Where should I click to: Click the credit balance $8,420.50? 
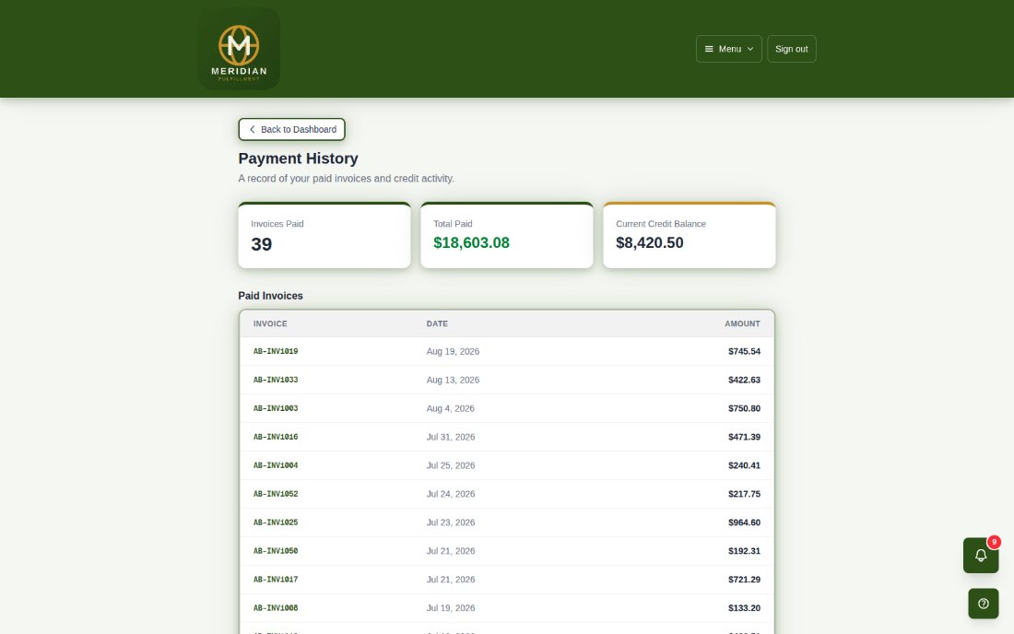coord(649,243)
